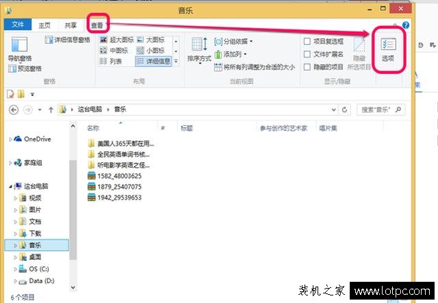Viewport: 438px width, 303px height.
Task: Click the navigation pane scrollbar up arrow
Action: click(73, 126)
